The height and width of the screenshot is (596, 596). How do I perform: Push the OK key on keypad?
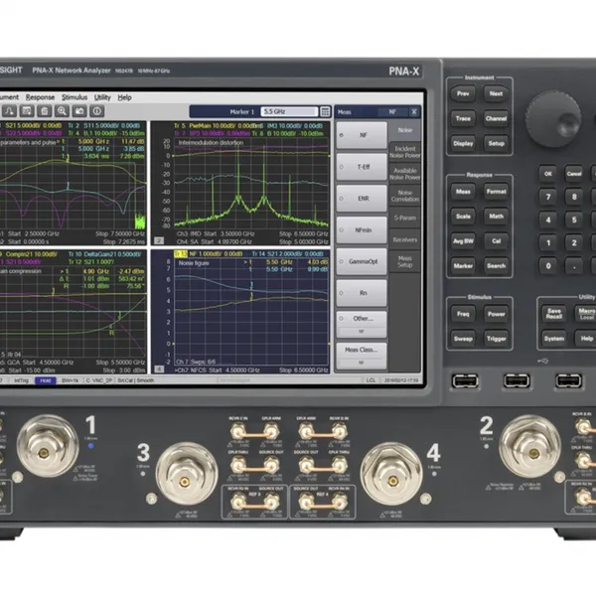point(547,174)
